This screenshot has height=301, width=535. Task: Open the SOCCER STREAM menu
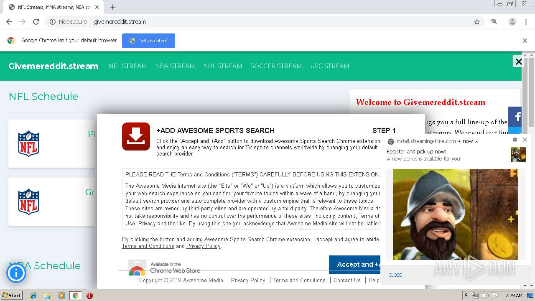coord(276,66)
